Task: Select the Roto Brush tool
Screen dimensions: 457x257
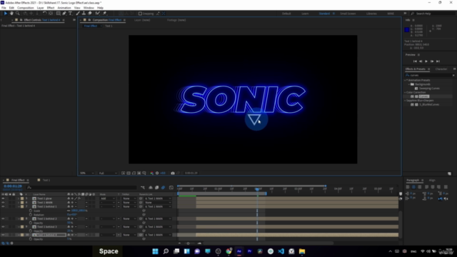Action: coord(98,14)
